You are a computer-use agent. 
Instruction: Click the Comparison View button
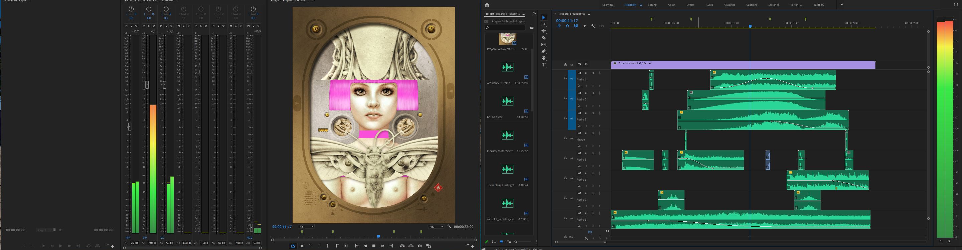(429, 246)
